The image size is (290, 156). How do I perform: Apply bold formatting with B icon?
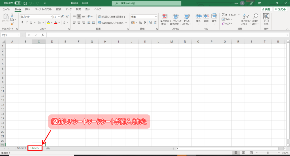click(22, 23)
